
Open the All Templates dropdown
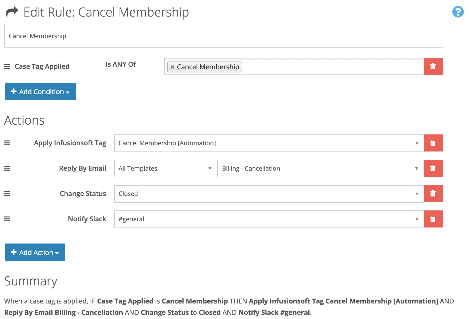(x=166, y=168)
